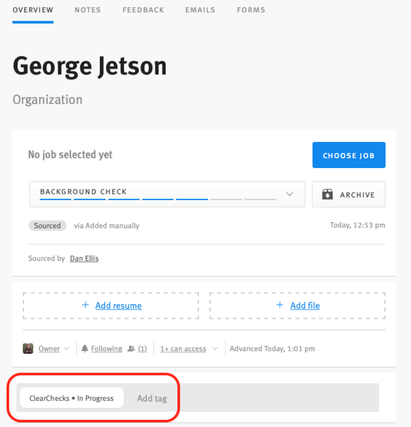Click the plus icon for Add resume
This screenshot has height=427, width=411.
click(x=85, y=305)
